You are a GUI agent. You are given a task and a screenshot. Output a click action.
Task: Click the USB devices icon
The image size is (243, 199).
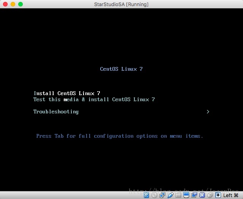(x=170, y=195)
